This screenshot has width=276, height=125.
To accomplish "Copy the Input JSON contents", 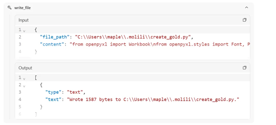I will click(x=244, y=20).
